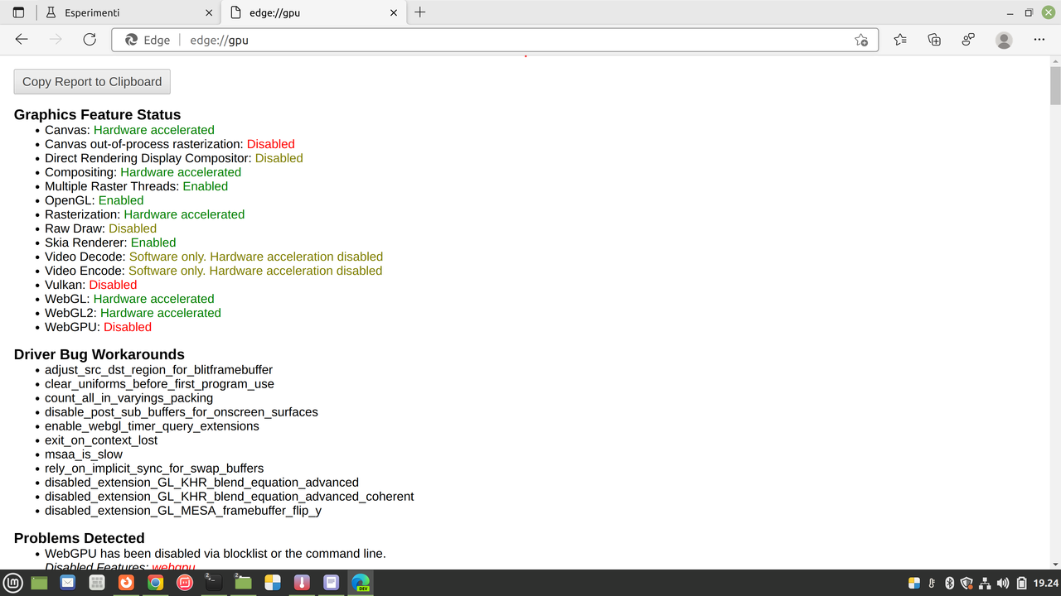This screenshot has width=1061, height=596.
Task: Open the yellow-blue tiles app in taskbar
Action: [273, 583]
